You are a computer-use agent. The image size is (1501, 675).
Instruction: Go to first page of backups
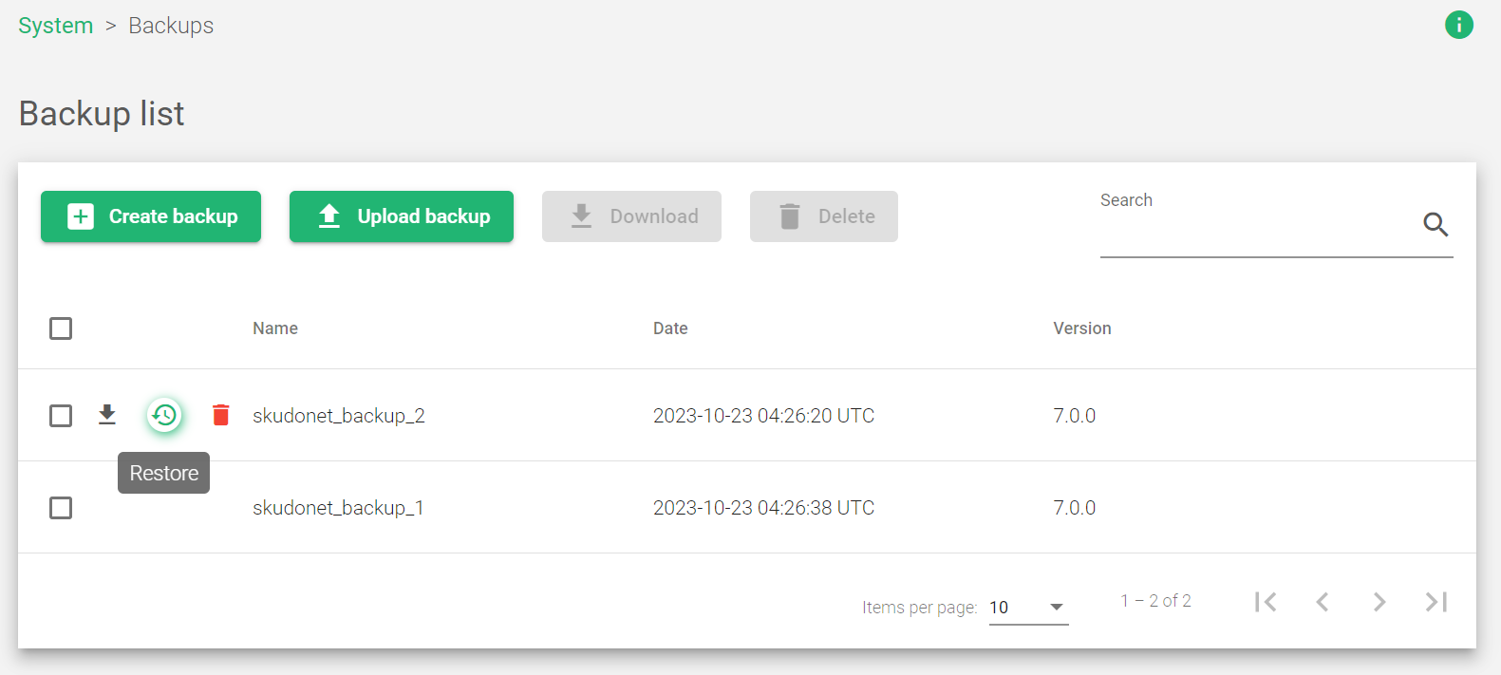click(x=1266, y=602)
